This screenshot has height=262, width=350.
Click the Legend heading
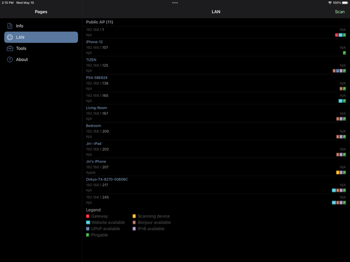coord(93,210)
